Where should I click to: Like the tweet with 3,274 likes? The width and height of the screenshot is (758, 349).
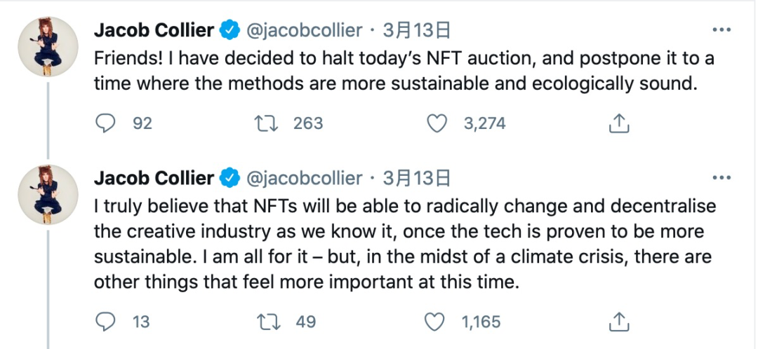tap(437, 123)
